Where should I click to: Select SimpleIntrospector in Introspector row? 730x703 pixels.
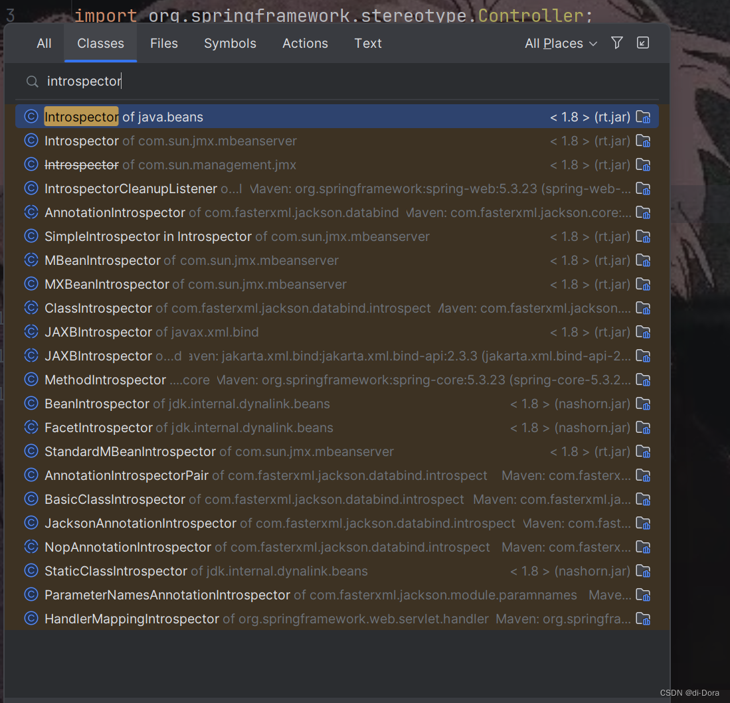tap(337, 236)
